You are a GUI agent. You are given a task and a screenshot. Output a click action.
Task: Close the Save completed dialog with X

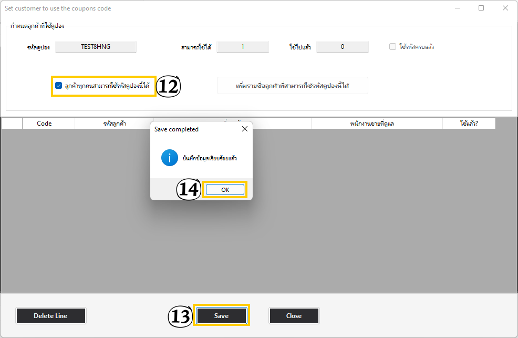pos(244,129)
